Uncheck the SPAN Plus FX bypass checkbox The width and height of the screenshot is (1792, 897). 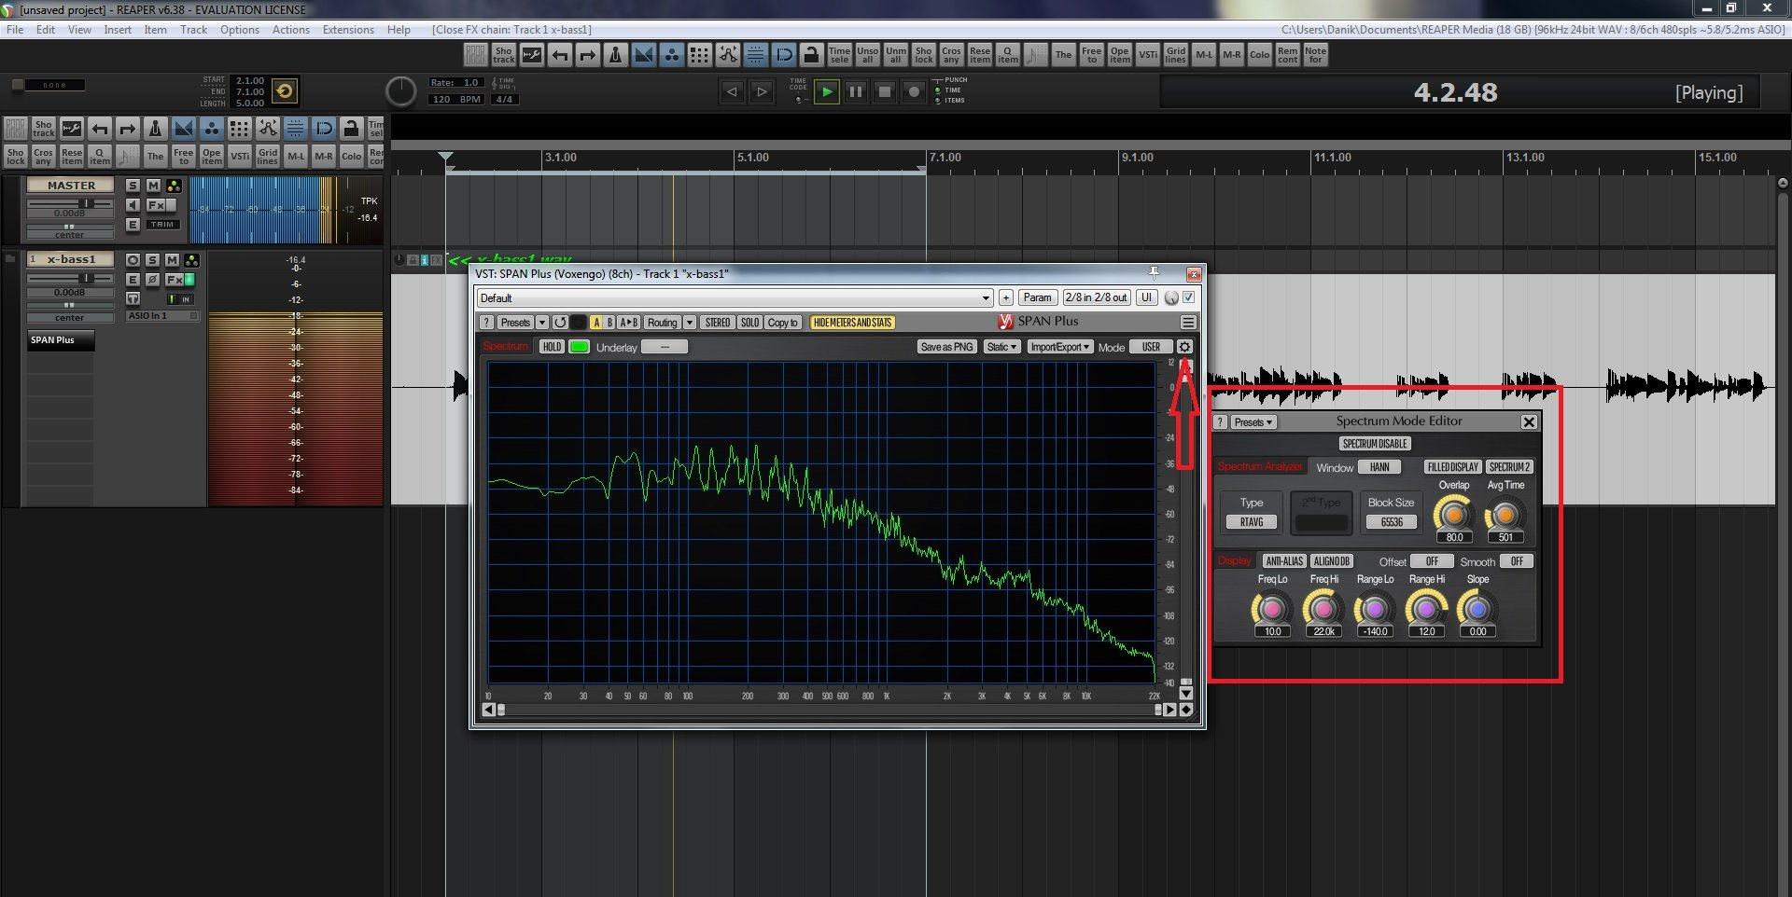(1189, 297)
